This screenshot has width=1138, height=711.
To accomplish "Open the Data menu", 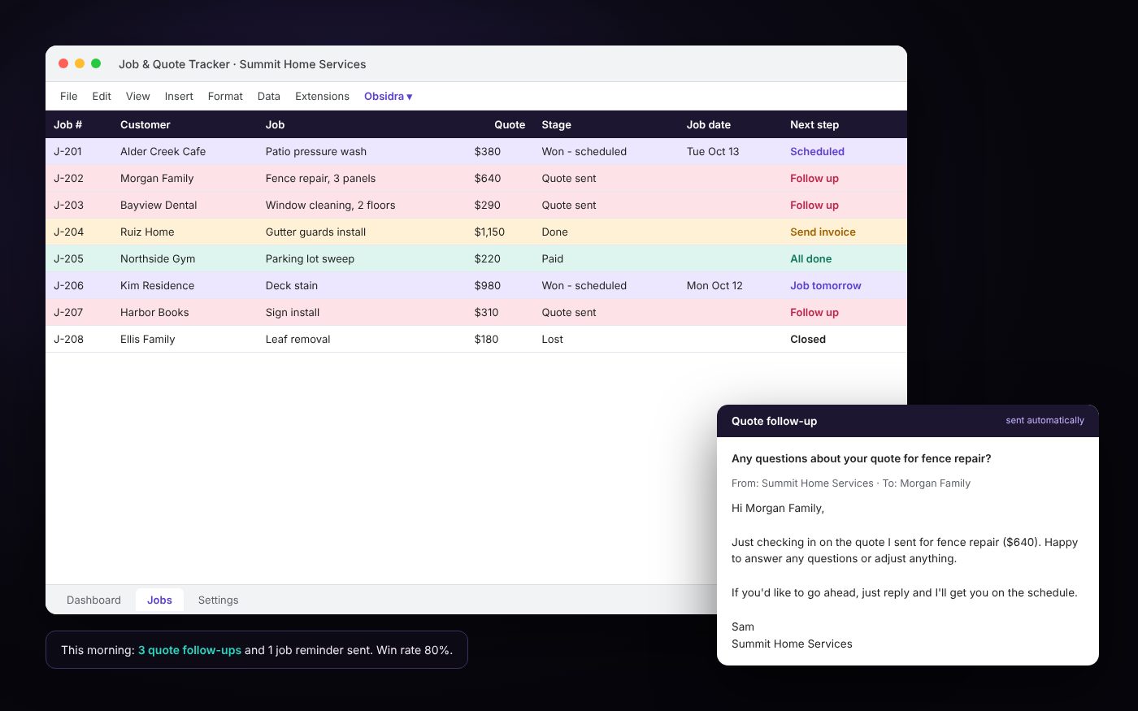I will coord(268,96).
